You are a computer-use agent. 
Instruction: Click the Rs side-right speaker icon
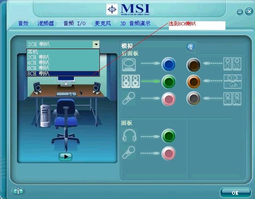point(237,99)
